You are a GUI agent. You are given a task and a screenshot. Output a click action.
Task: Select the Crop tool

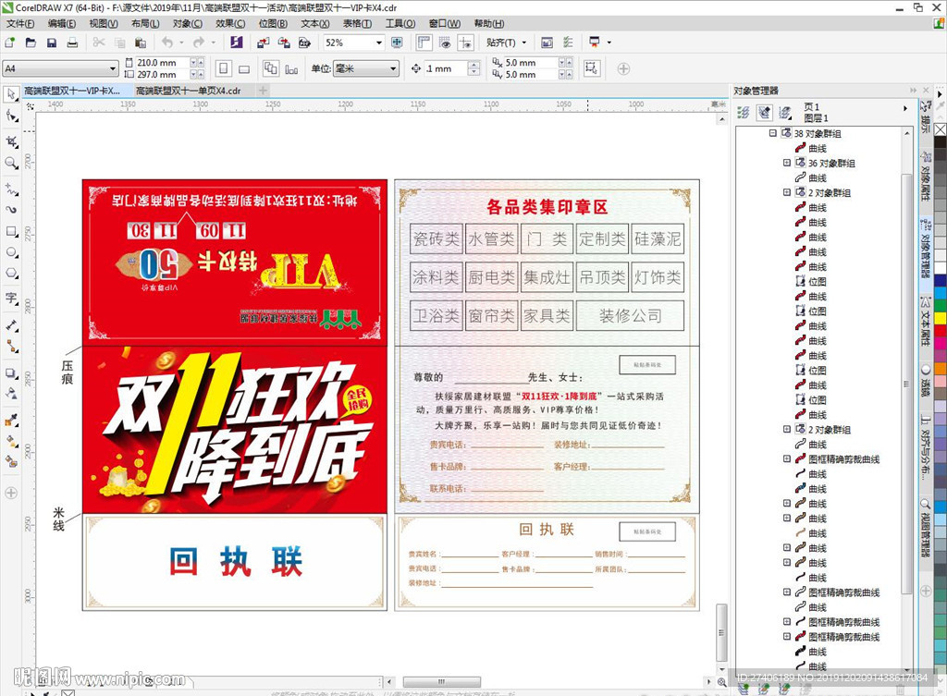(11, 141)
